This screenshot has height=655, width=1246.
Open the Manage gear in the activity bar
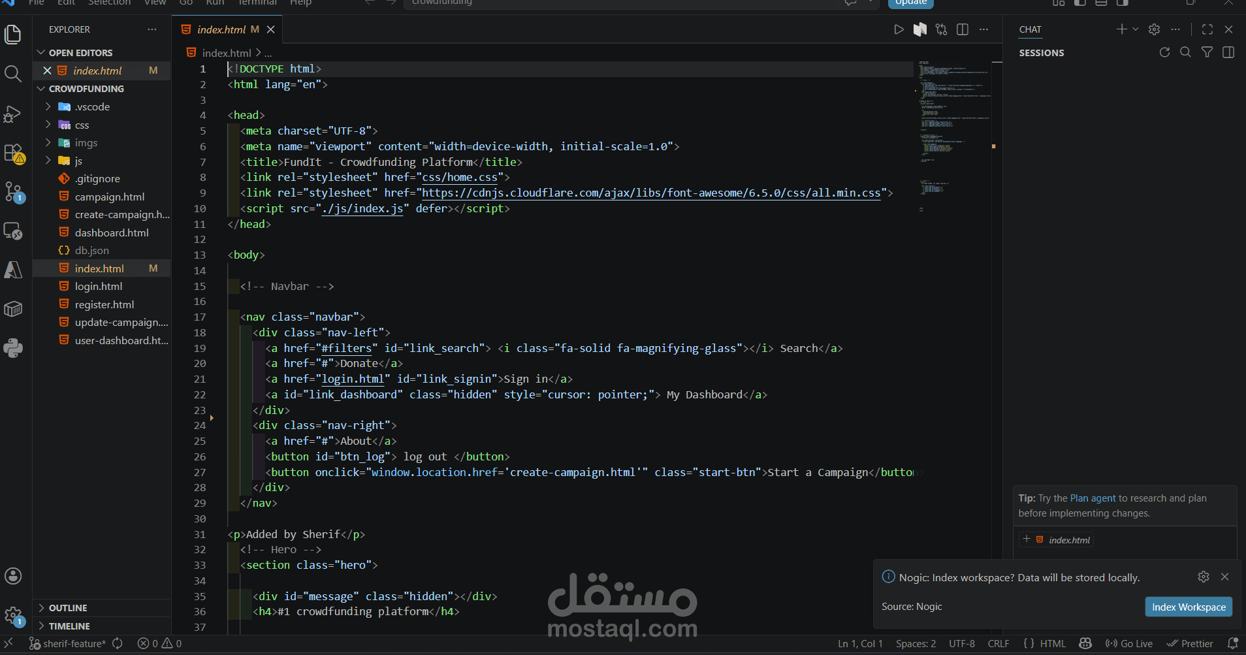pyautogui.click(x=13, y=615)
